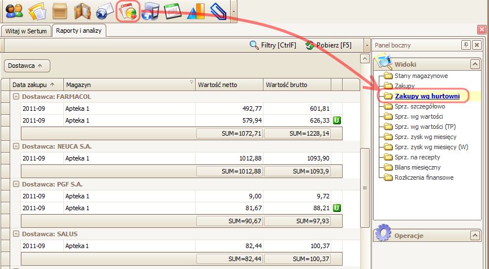
Task: Collapse the Dostawca: FARMACOL group
Action: tap(16, 97)
